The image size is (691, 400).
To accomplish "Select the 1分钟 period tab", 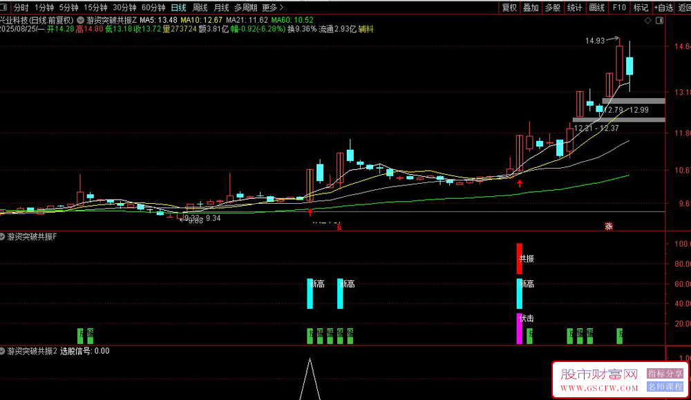I will tap(44, 8).
